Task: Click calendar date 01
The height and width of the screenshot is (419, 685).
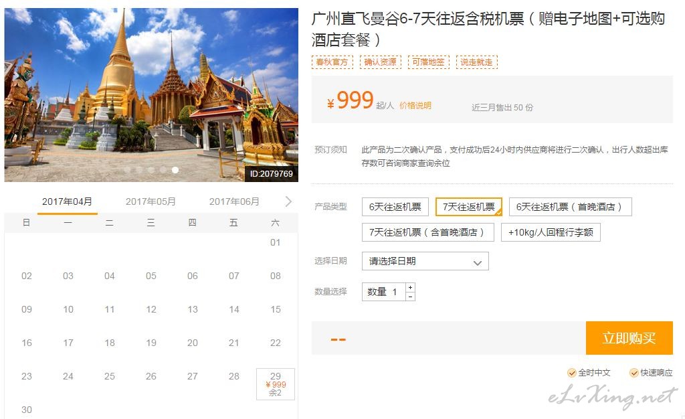Action: pyautogui.click(x=275, y=242)
